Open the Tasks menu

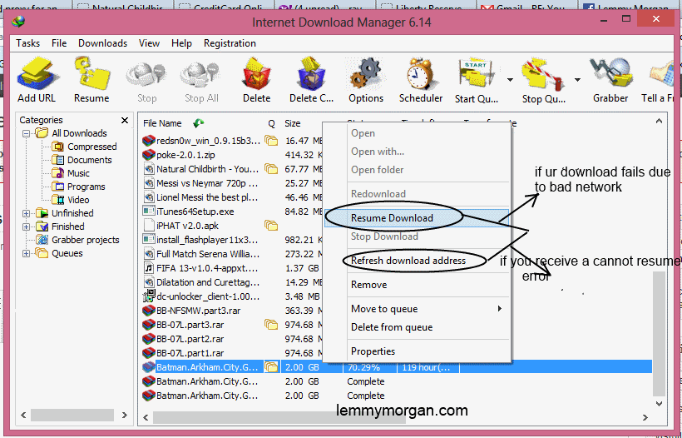(27, 43)
